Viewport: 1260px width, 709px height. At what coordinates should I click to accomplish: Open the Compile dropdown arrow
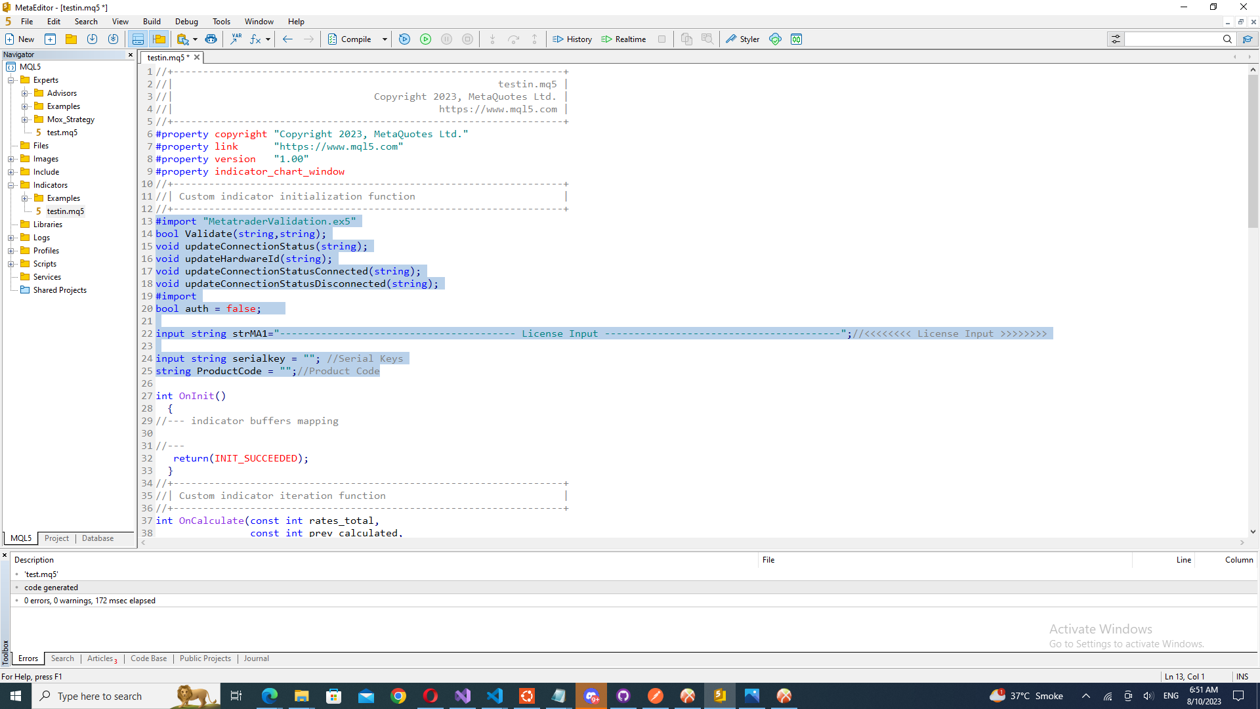(x=385, y=39)
